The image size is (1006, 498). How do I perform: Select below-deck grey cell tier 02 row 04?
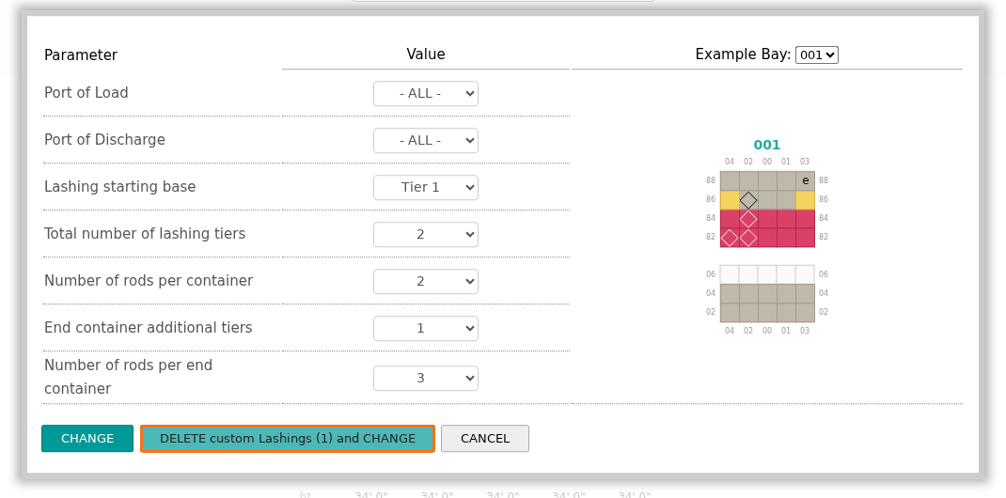pyautogui.click(x=730, y=312)
